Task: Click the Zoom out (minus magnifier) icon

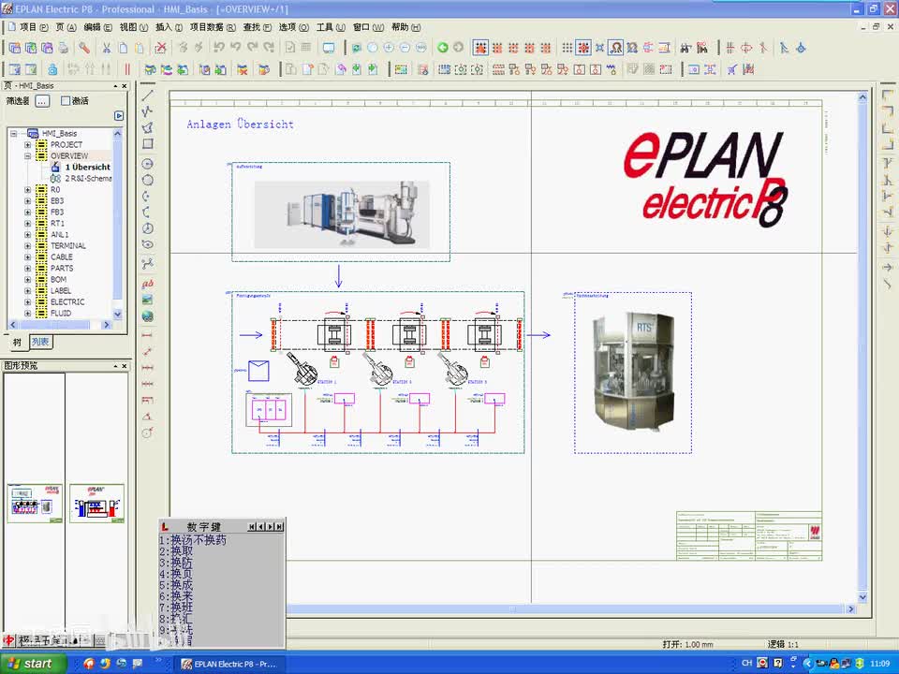Action: pyautogui.click(x=405, y=48)
